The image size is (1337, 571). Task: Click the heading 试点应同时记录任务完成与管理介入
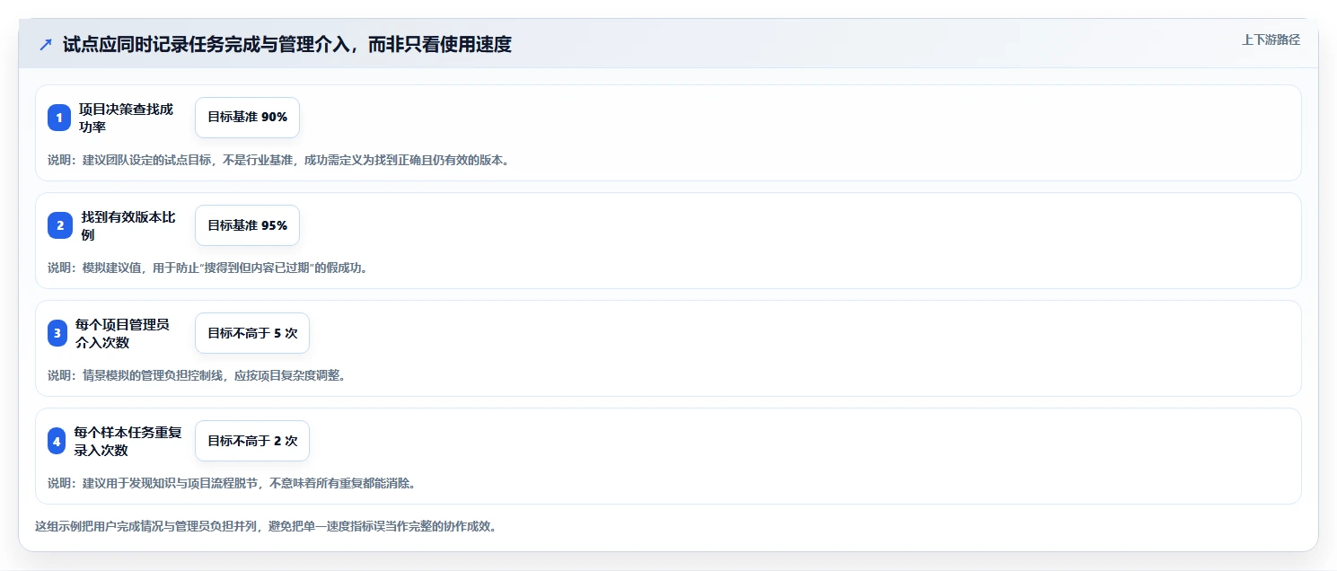(287, 45)
